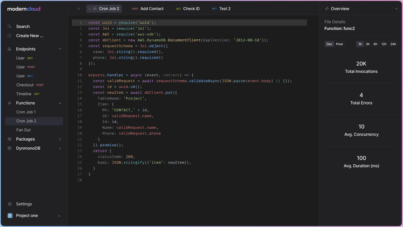Viewport: 403px width, 227px height.
Task: Switch to the Prod environment
Action: 339,44
